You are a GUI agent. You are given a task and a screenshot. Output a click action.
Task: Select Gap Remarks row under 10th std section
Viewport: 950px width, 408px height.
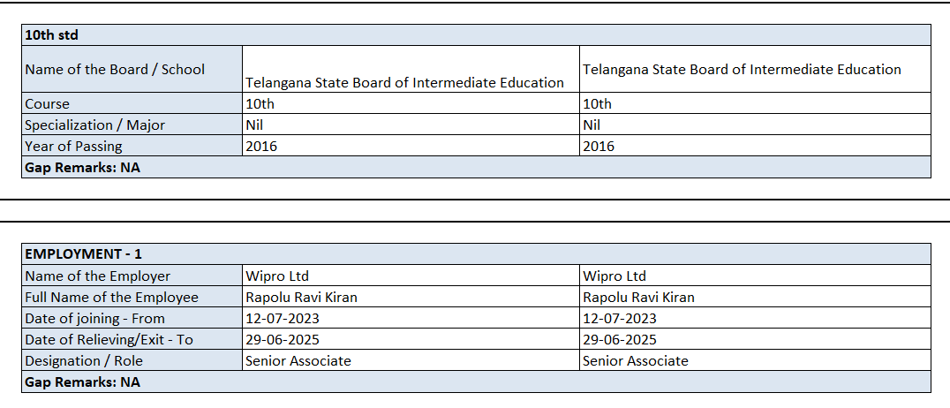click(x=82, y=167)
